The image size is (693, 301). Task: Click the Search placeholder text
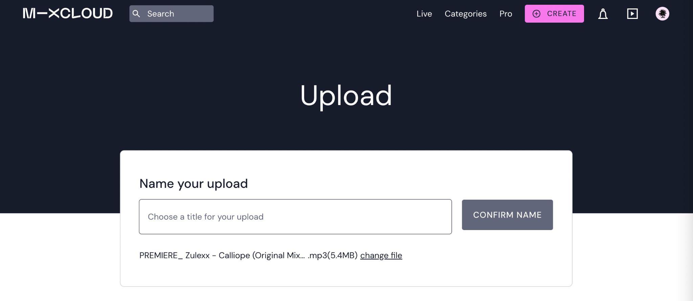[161, 14]
